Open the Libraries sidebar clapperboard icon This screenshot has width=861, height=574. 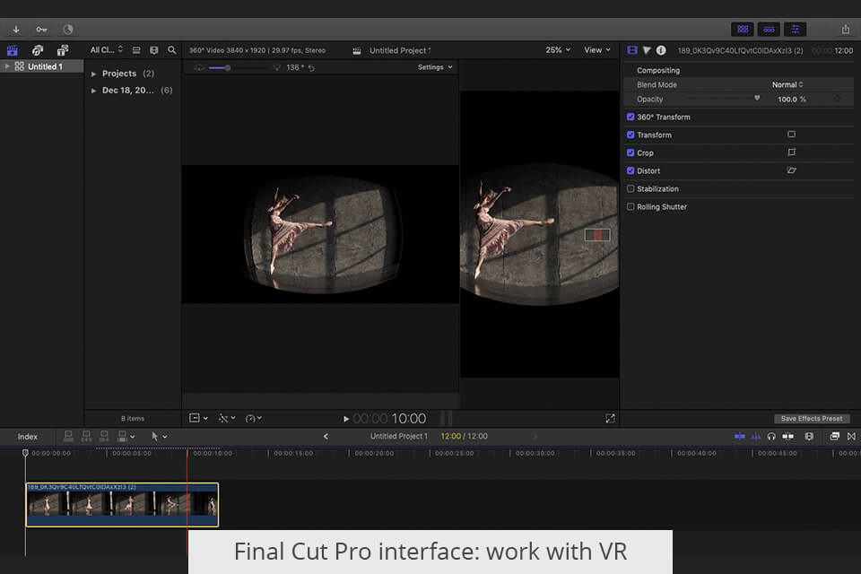[x=13, y=50]
